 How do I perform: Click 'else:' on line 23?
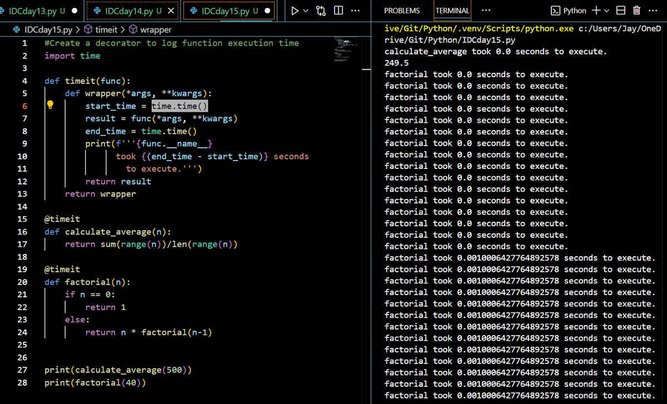pos(77,320)
